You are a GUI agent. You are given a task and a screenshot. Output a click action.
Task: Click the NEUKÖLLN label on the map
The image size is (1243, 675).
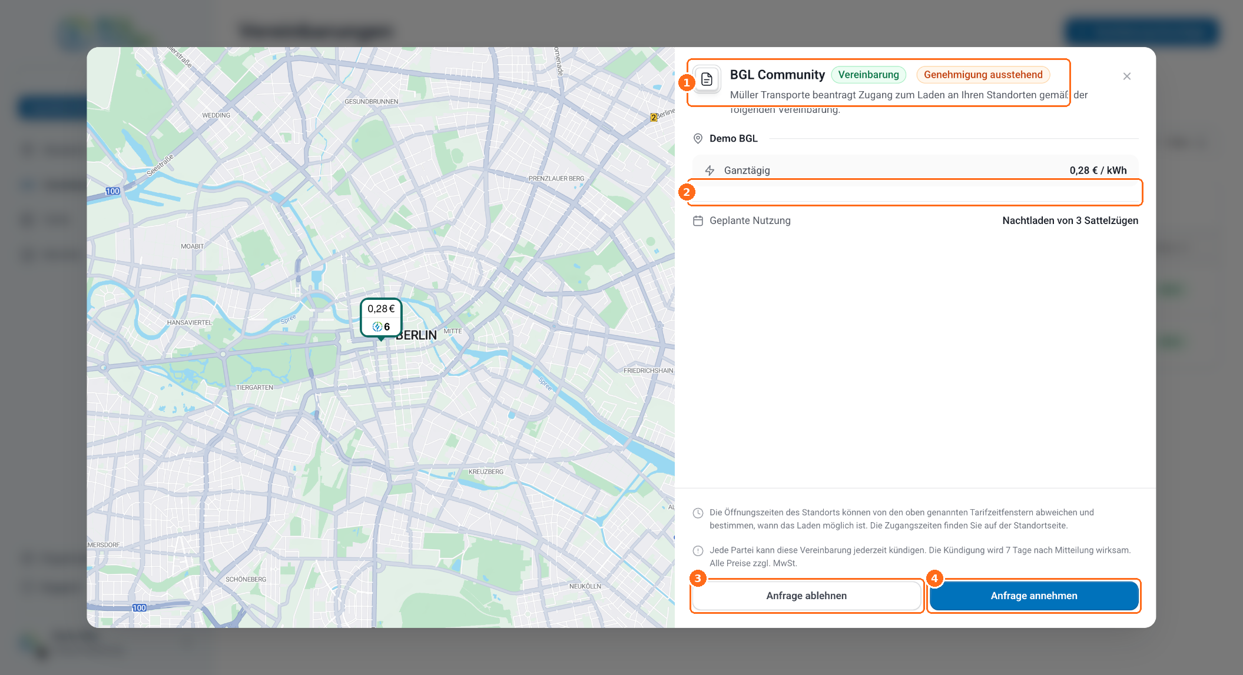[x=585, y=586]
